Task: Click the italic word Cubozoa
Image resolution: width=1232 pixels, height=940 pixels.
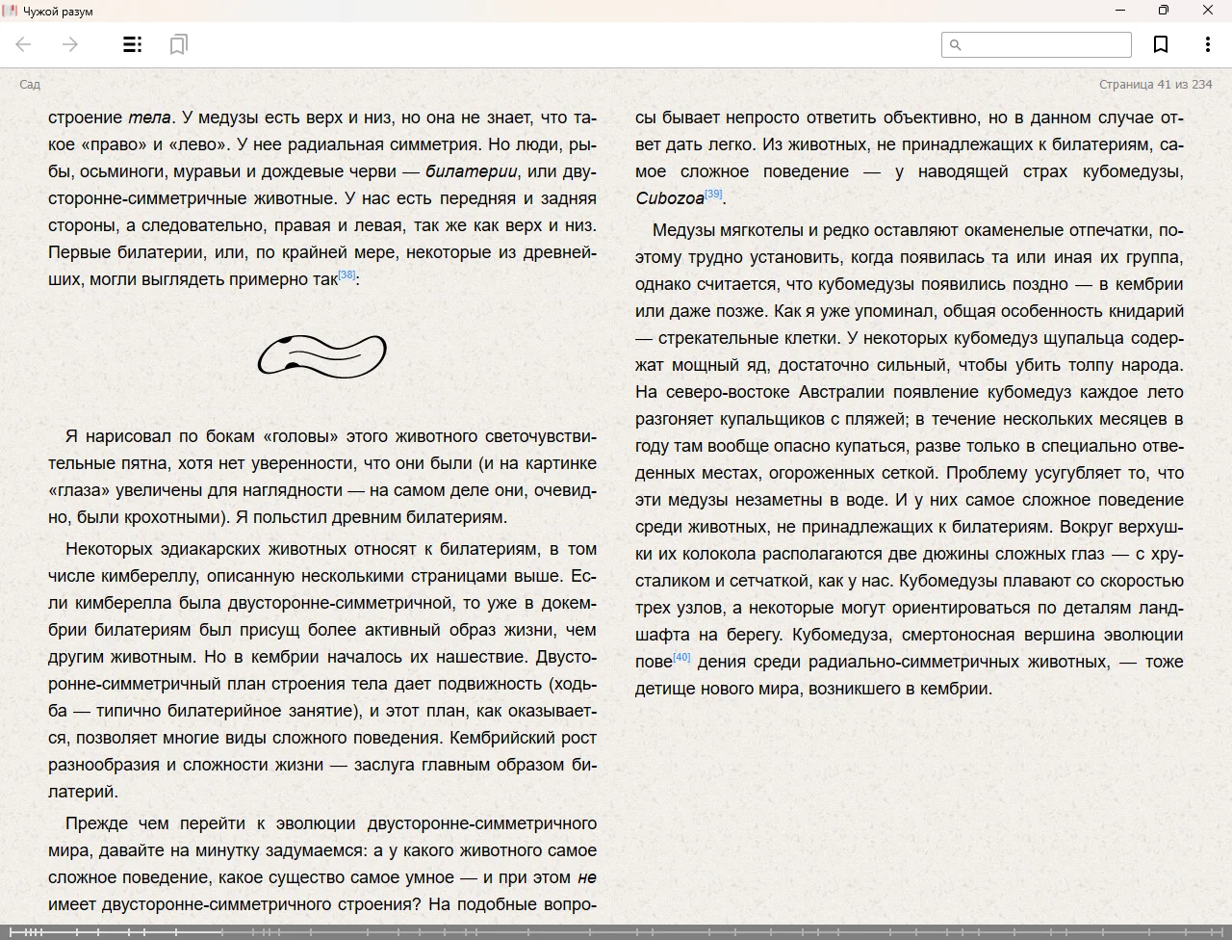Action: click(670, 198)
